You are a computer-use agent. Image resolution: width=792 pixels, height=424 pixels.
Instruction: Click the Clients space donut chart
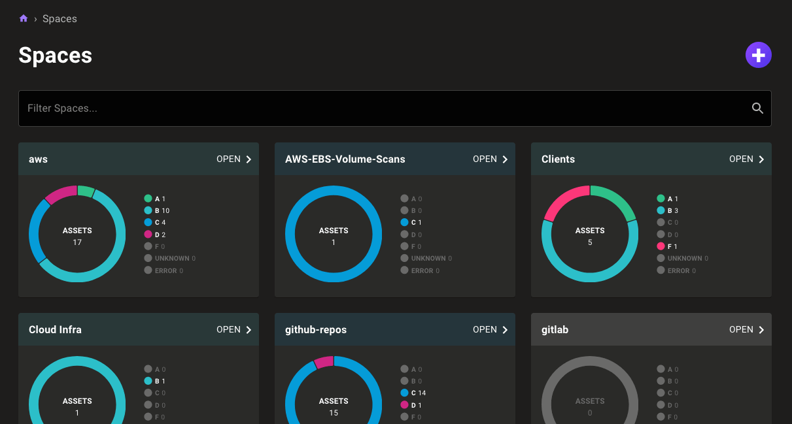point(590,234)
